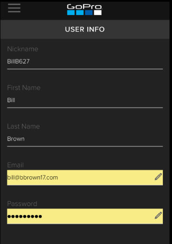Focus the Nickname field containing BillB627
Viewport: 172px width, 244px height.
[85, 62]
